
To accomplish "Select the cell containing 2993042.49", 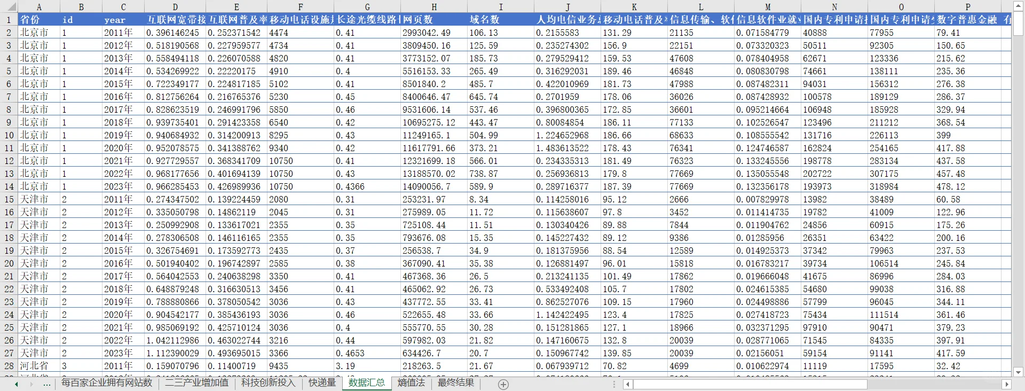I will 434,33.
